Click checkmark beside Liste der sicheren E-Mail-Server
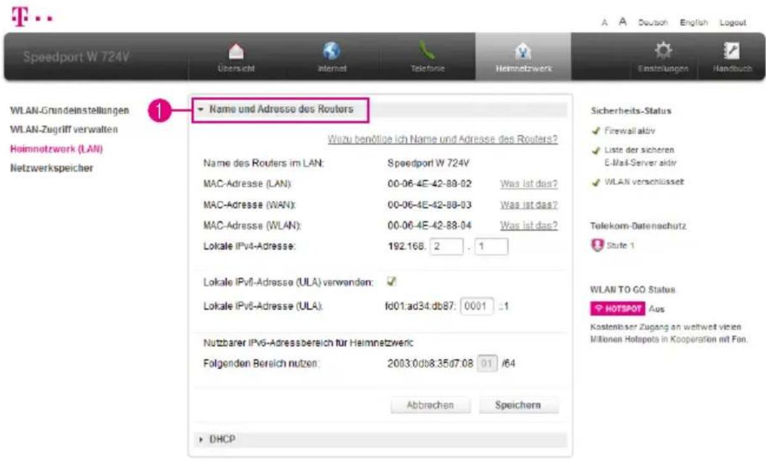Viewport: 766px width, 461px height. (x=596, y=150)
